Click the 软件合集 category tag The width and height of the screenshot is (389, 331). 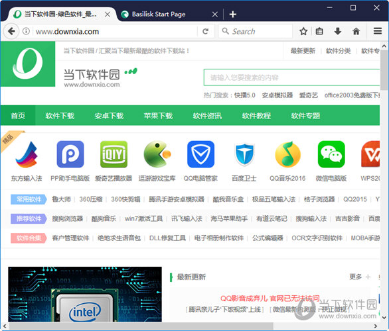point(29,238)
